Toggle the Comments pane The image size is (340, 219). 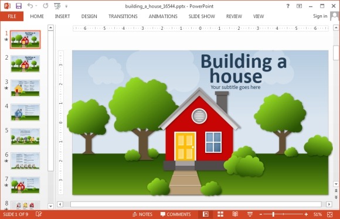coord(175,214)
